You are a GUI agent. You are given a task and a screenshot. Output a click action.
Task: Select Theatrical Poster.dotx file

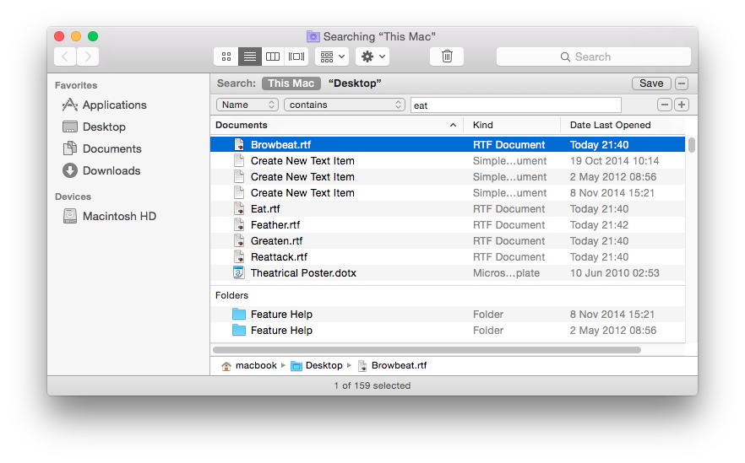[x=448, y=272]
